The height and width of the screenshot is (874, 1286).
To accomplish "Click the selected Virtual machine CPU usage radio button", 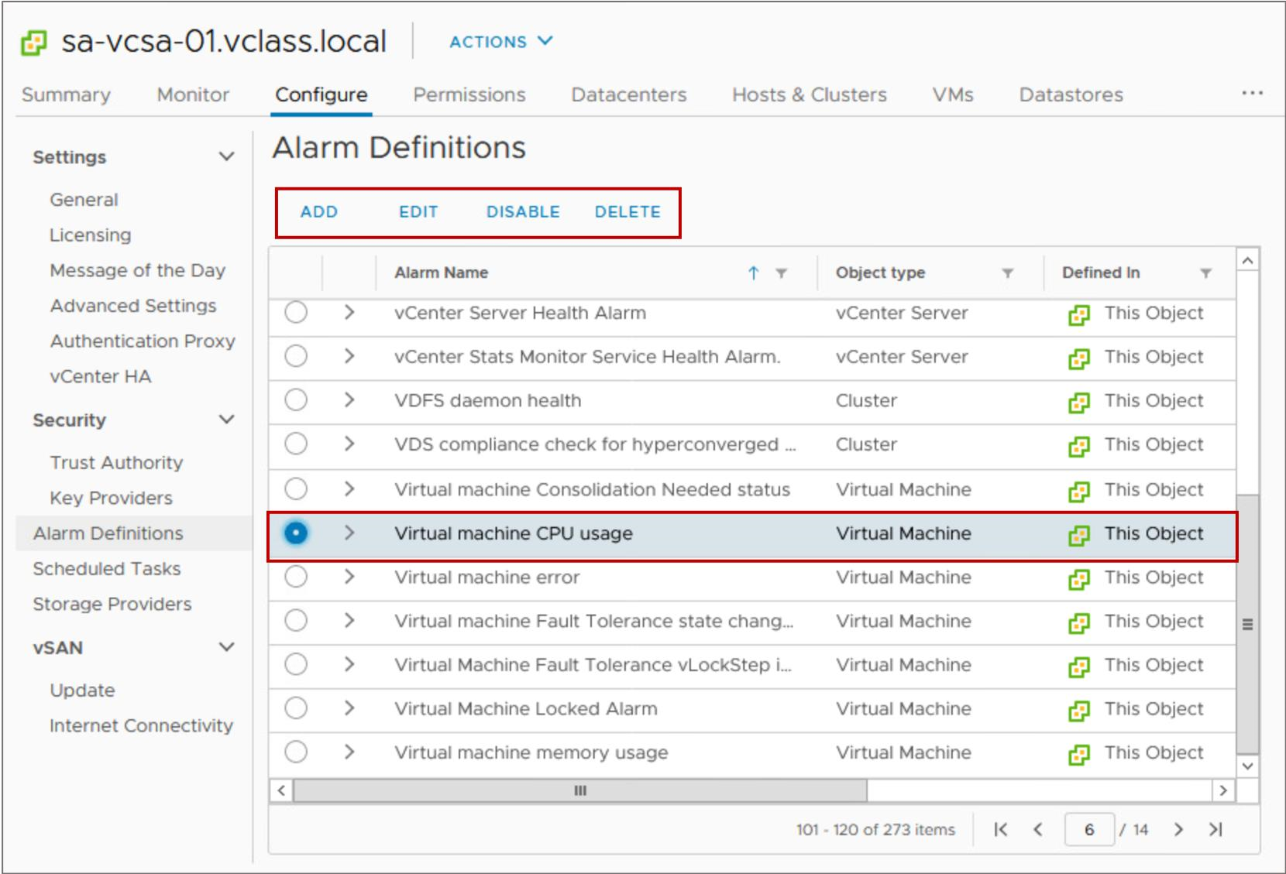I will coord(296,533).
